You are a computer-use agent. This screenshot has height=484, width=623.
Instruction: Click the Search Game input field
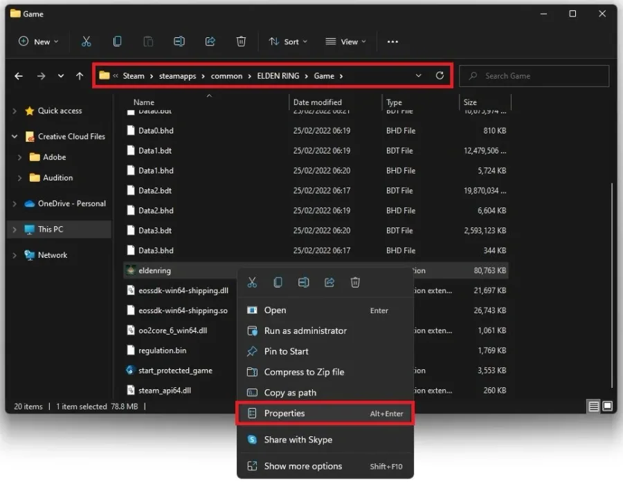(534, 76)
